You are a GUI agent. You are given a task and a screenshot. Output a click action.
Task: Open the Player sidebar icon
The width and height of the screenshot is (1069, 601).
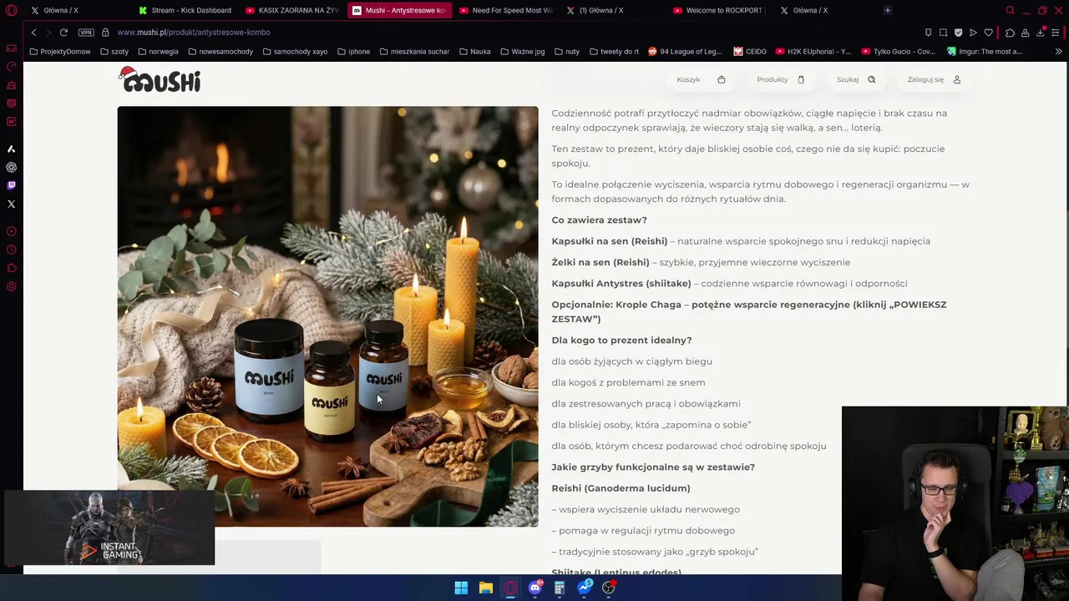(x=11, y=231)
